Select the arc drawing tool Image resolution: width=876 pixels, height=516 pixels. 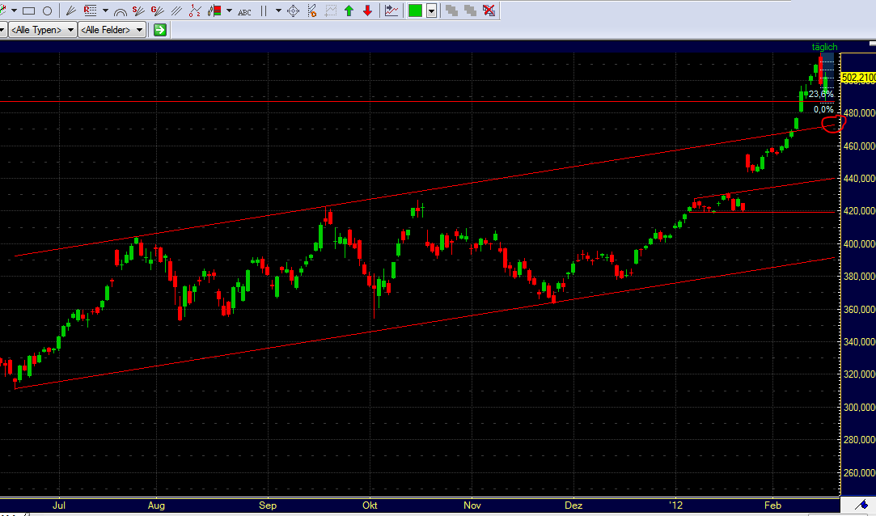120,11
